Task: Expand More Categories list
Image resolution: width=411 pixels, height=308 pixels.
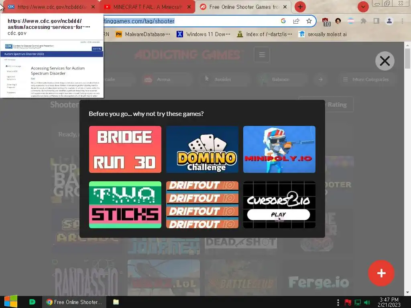Action: point(366,79)
